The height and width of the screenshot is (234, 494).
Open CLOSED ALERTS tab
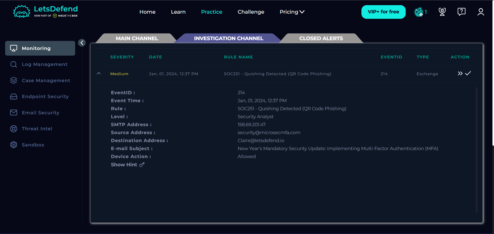[x=321, y=38]
